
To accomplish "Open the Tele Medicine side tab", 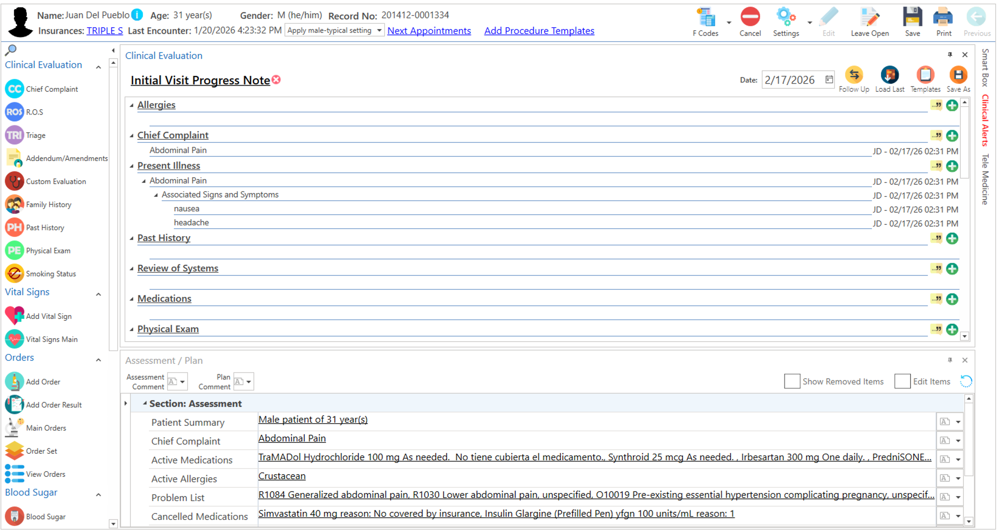I will (x=985, y=179).
